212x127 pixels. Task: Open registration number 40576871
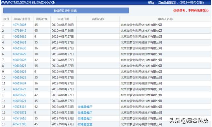click(x=20, y=112)
